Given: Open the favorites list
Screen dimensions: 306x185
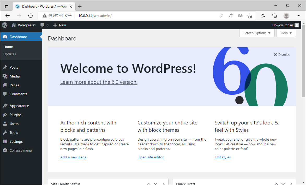Looking at the screenshot, I should coord(263,16).
